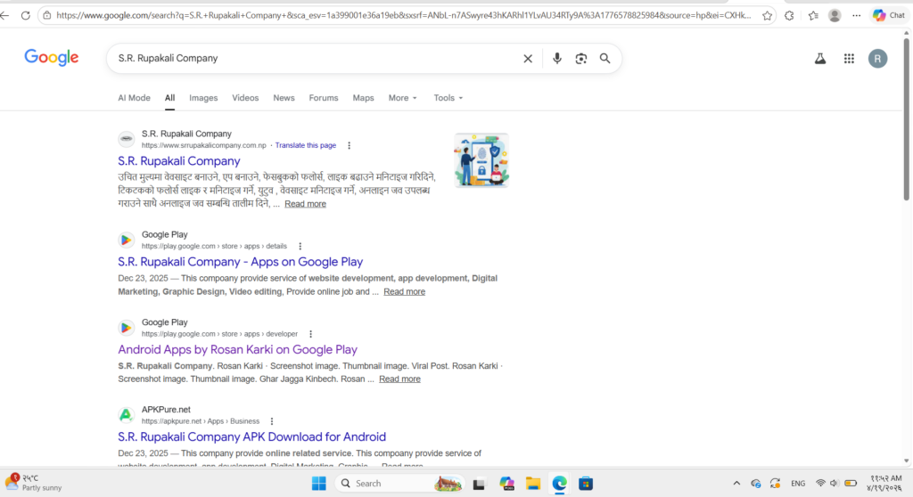
Task: Expand the More search filter dropdown
Action: click(402, 98)
